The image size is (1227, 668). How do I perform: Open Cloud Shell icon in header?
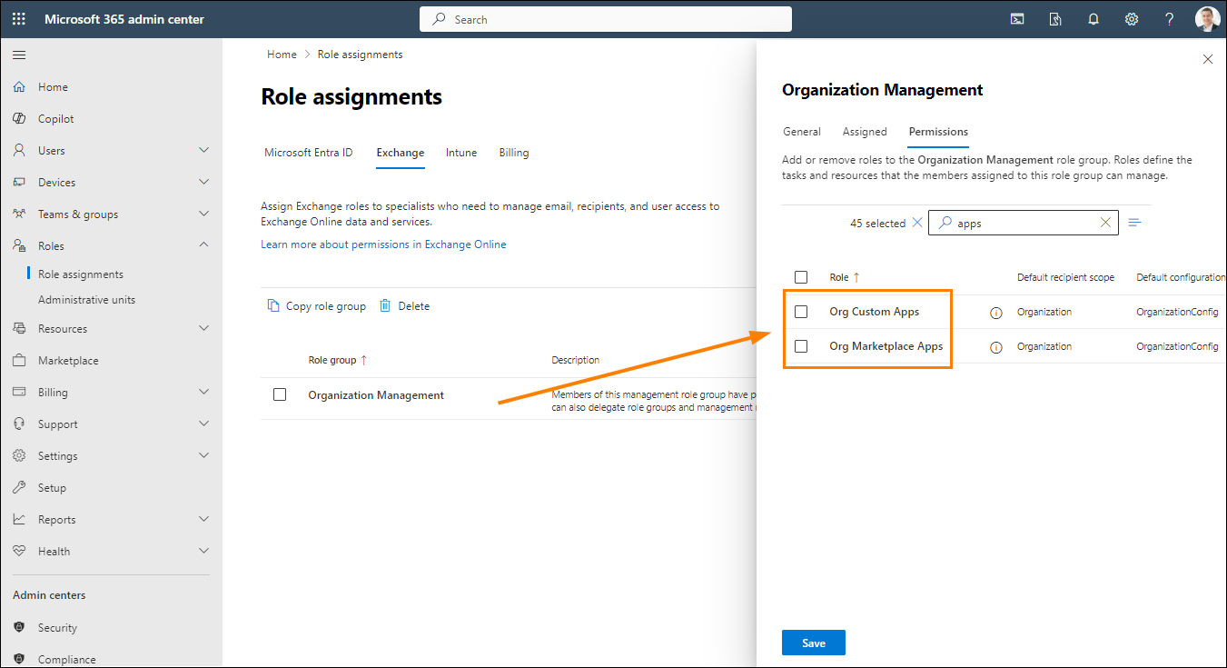(x=1018, y=19)
